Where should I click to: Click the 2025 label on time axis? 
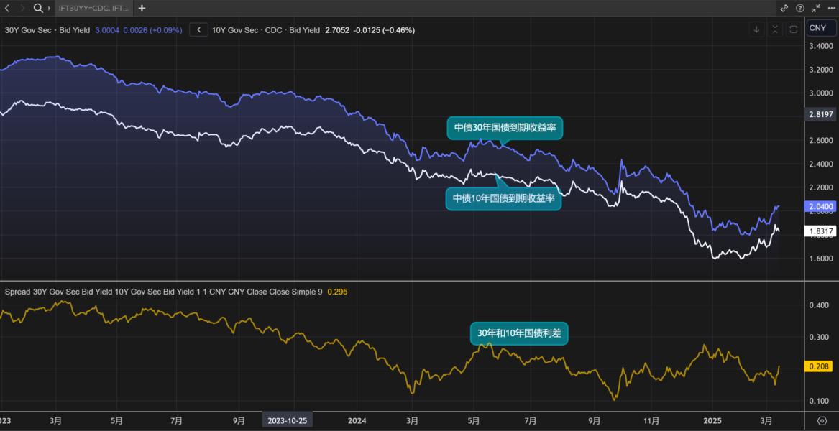pos(712,420)
